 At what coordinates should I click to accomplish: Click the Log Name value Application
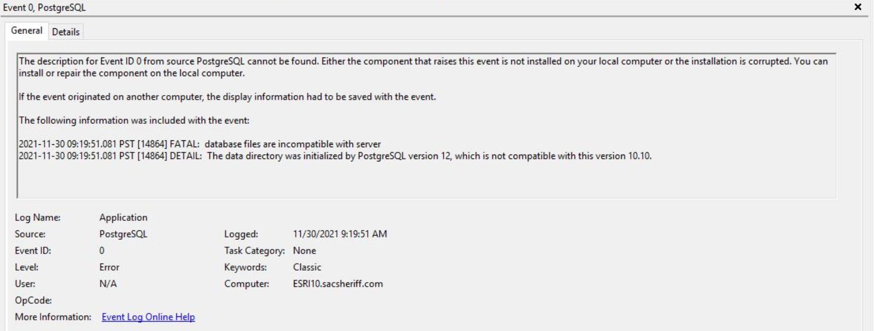123,217
